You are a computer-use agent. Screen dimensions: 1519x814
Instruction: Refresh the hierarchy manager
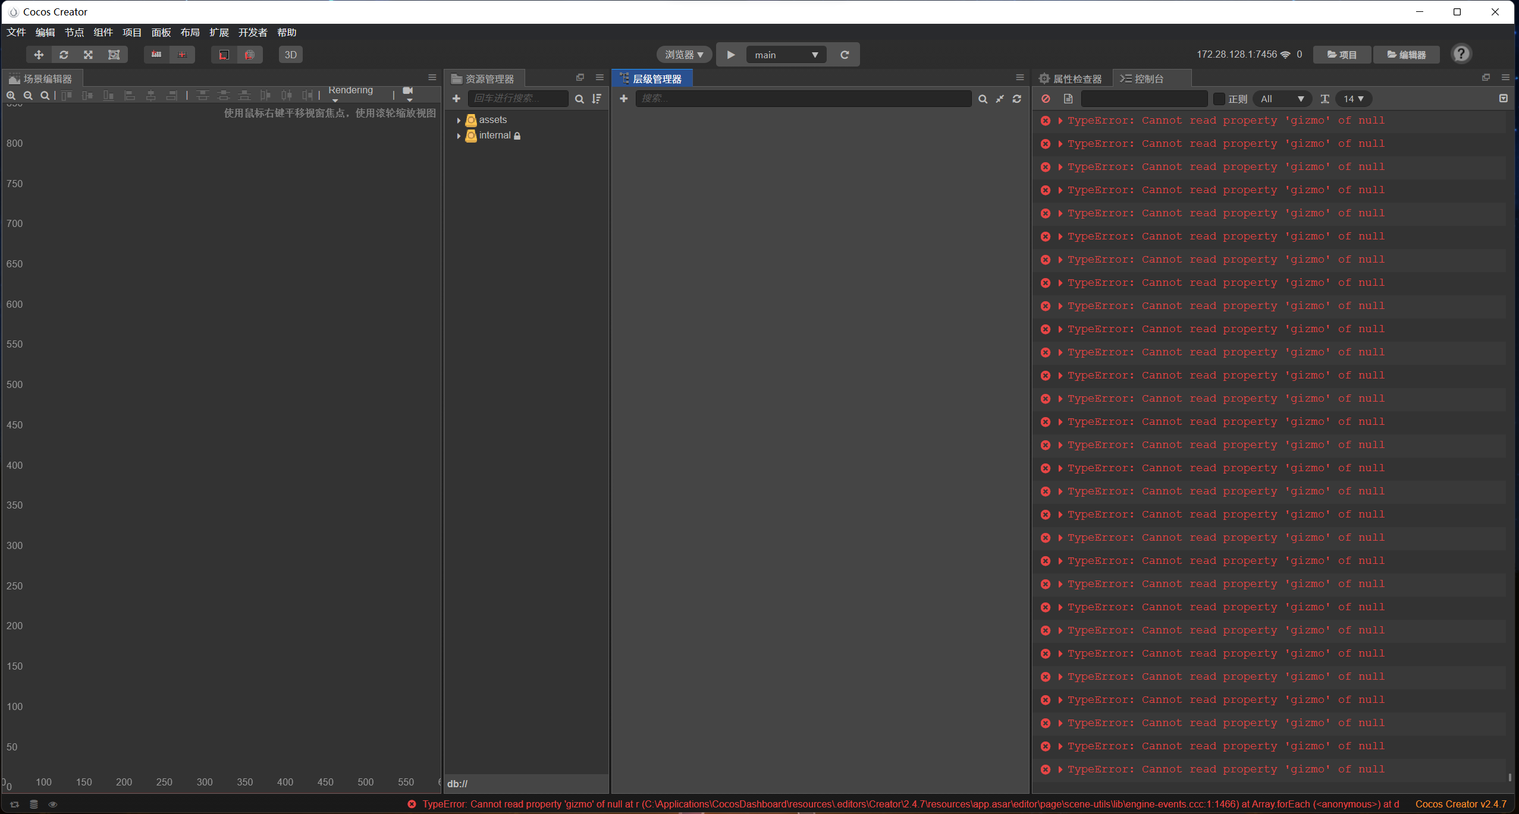1017,99
